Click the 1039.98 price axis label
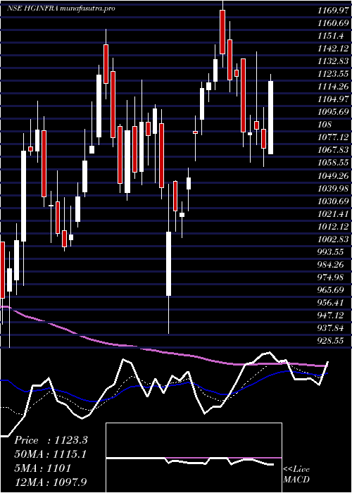This screenshot has height=493, width=352. (332, 188)
